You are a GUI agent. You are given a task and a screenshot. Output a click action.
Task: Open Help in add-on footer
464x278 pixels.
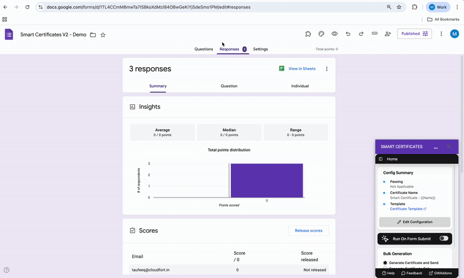[388, 273]
